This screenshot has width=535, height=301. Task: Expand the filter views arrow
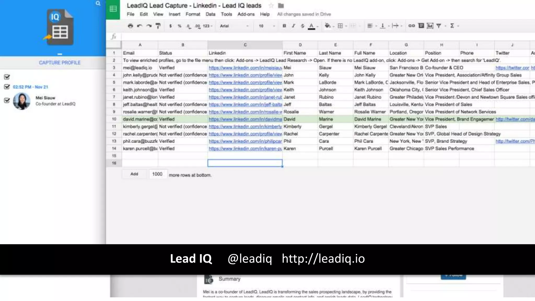[445, 26]
